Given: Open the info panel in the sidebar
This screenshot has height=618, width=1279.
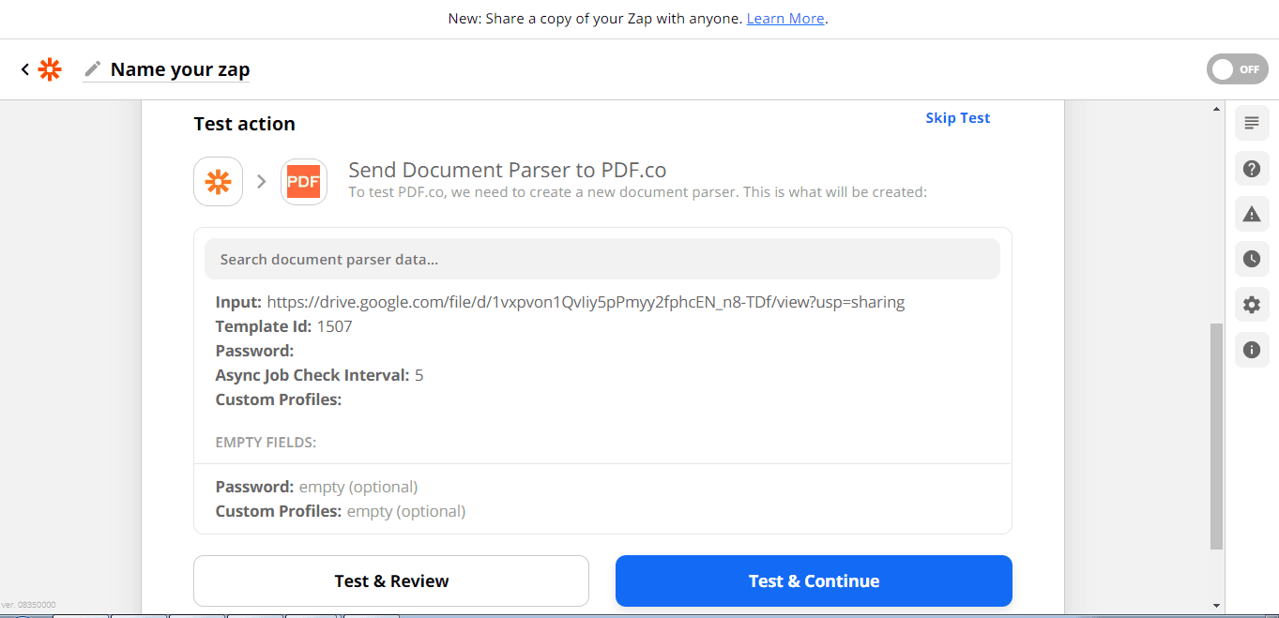Looking at the screenshot, I should click(x=1251, y=349).
